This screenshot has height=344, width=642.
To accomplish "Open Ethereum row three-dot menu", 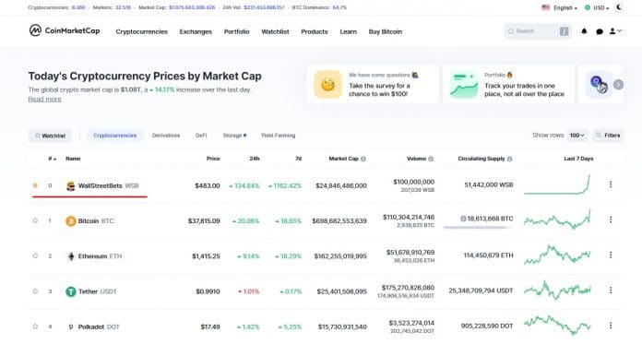I will (x=611, y=255).
